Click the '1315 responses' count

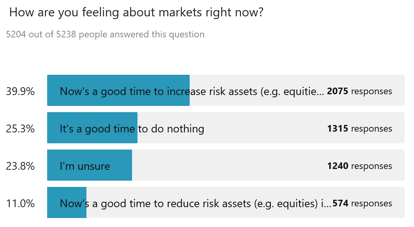point(359,129)
